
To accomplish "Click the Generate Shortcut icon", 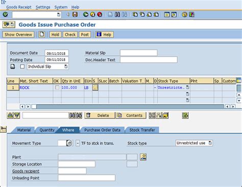I will point(174,15).
